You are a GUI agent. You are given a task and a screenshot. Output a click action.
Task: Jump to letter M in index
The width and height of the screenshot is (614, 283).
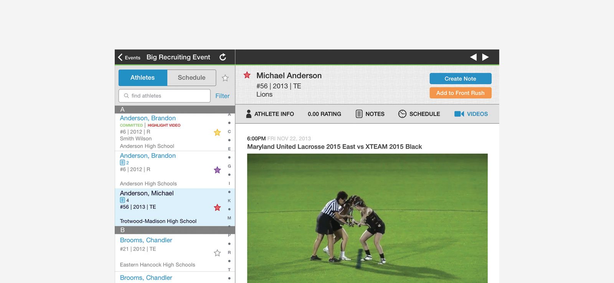pos(229,218)
